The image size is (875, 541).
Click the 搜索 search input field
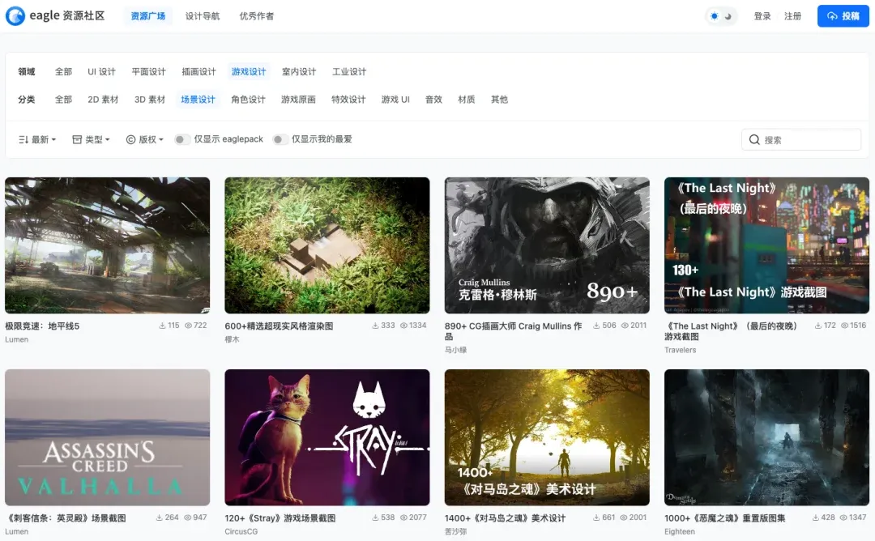click(x=801, y=139)
